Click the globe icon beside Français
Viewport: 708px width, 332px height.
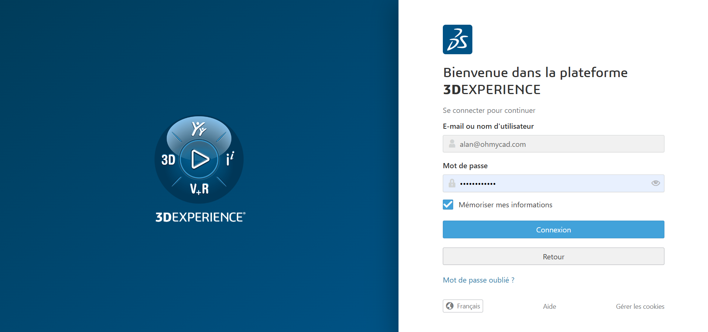point(449,306)
